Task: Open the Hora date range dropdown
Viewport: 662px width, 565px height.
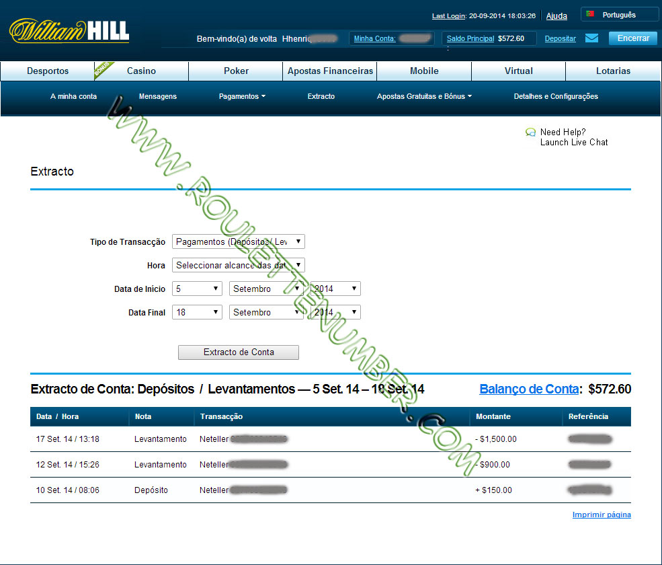Action: pos(238,265)
